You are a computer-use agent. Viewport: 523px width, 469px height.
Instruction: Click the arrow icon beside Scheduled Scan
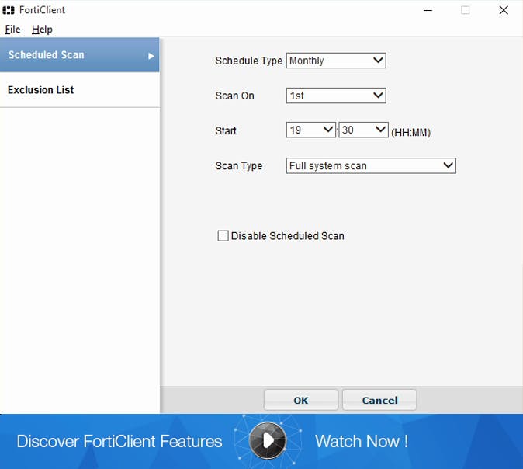151,56
